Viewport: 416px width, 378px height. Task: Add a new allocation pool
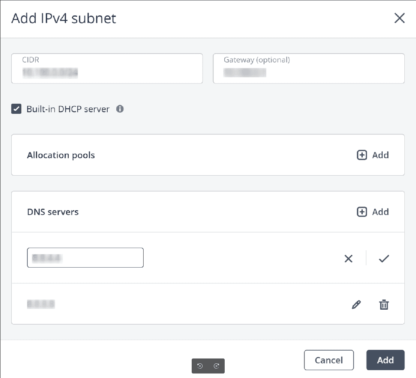click(372, 155)
